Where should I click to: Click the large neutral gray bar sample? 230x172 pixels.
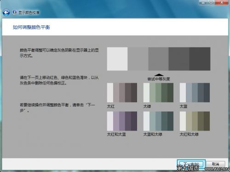(x=159, y=59)
